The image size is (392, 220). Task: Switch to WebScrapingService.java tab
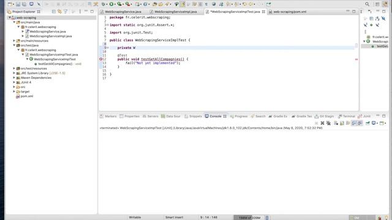(x=123, y=12)
